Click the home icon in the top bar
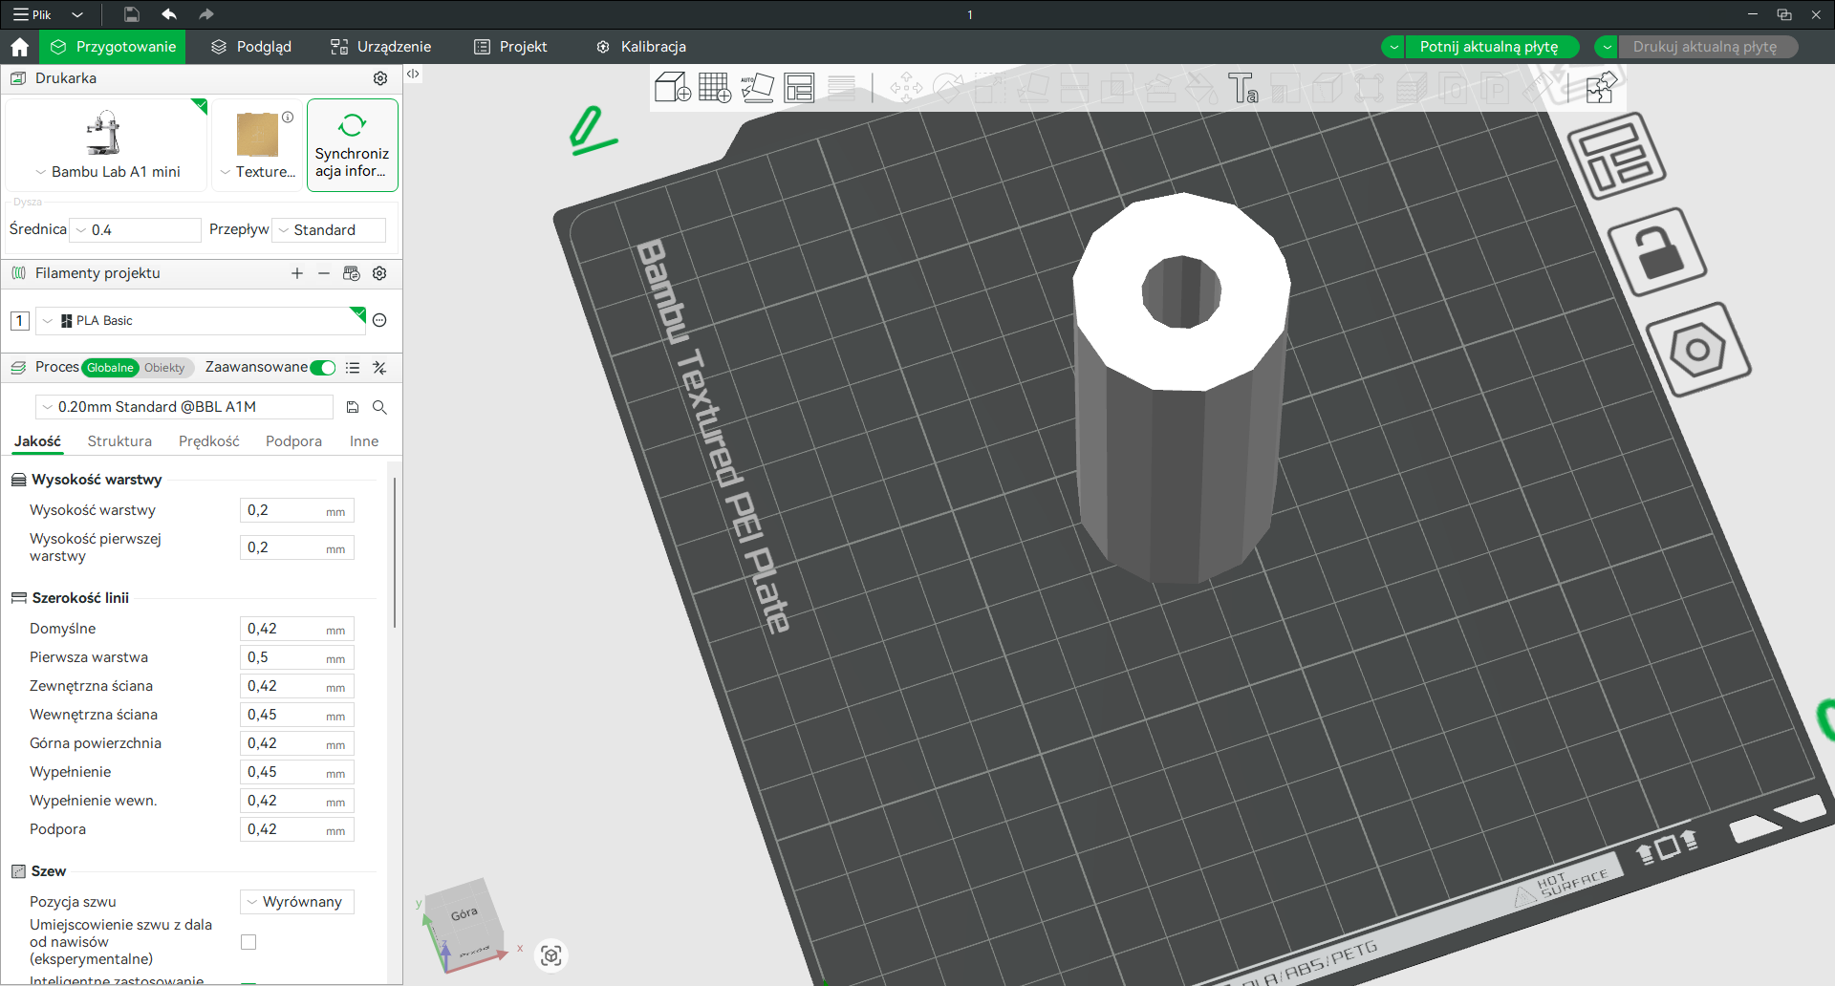1835x986 pixels. click(x=19, y=47)
